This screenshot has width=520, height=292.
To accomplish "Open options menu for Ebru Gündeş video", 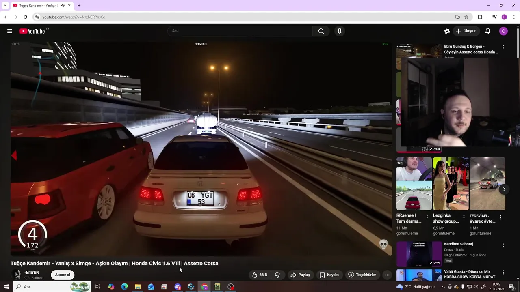I will click(503, 47).
